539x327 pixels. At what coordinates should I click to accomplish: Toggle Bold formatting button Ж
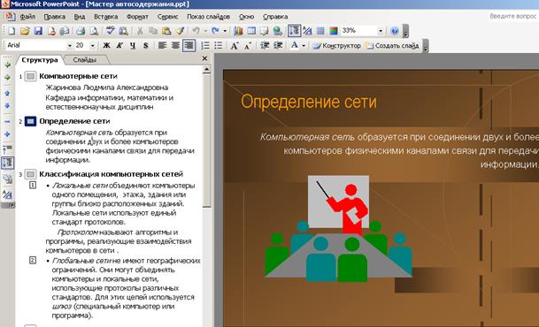[x=106, y=45]
